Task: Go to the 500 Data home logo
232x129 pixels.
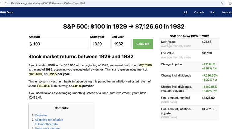Action: (7, 13)
